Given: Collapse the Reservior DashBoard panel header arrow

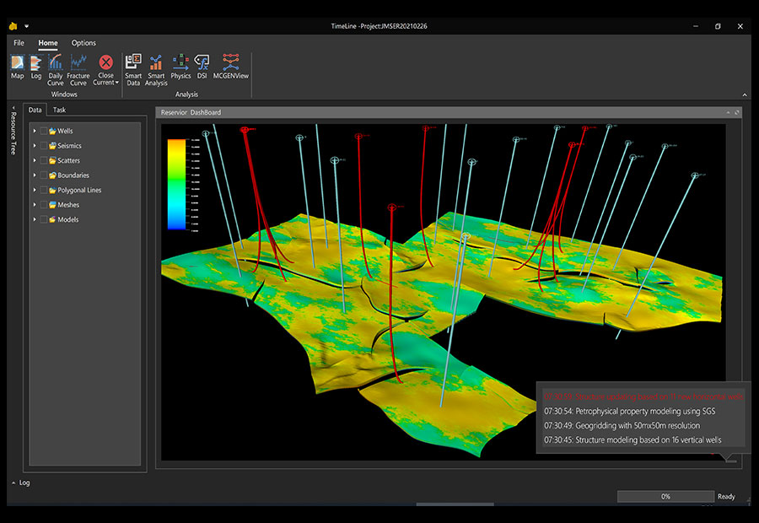Looking at the screenshot, I should pyautogui.click(x=728, y=112).
